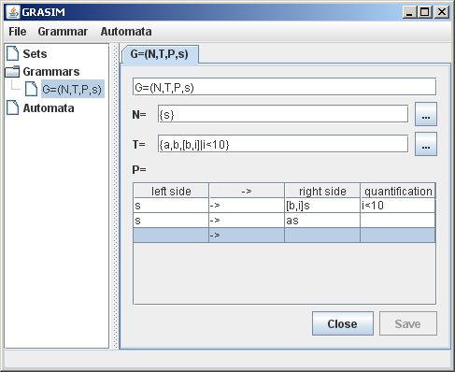Click the 'quantification' column header
455x372 pixels.
pos(398,191)
